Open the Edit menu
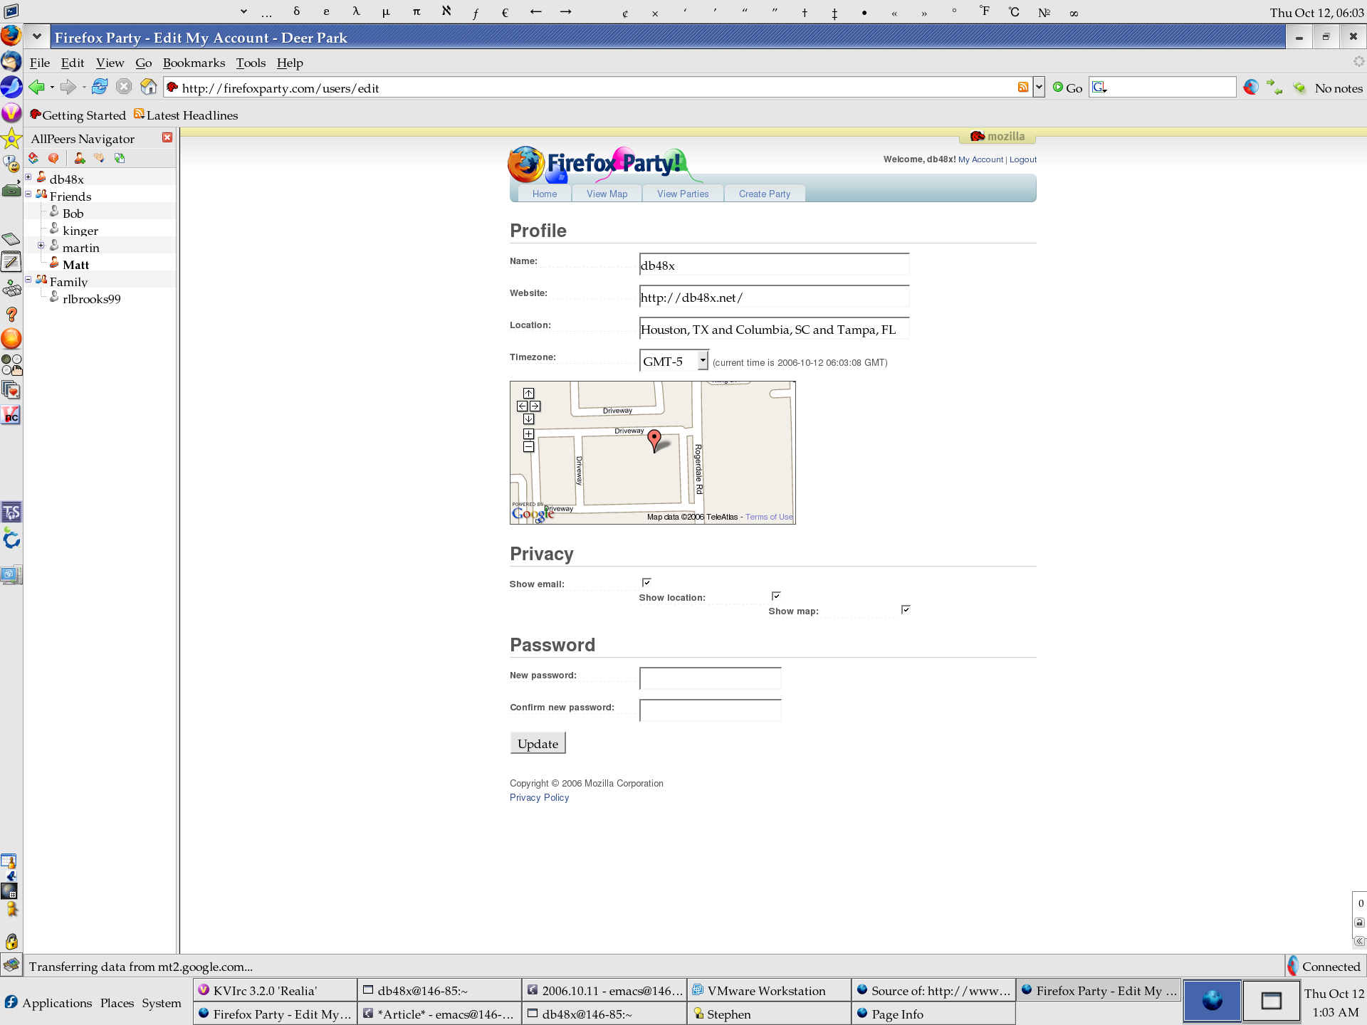 73,63
